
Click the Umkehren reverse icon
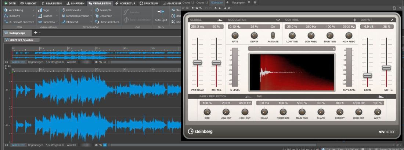pos(97,16)
